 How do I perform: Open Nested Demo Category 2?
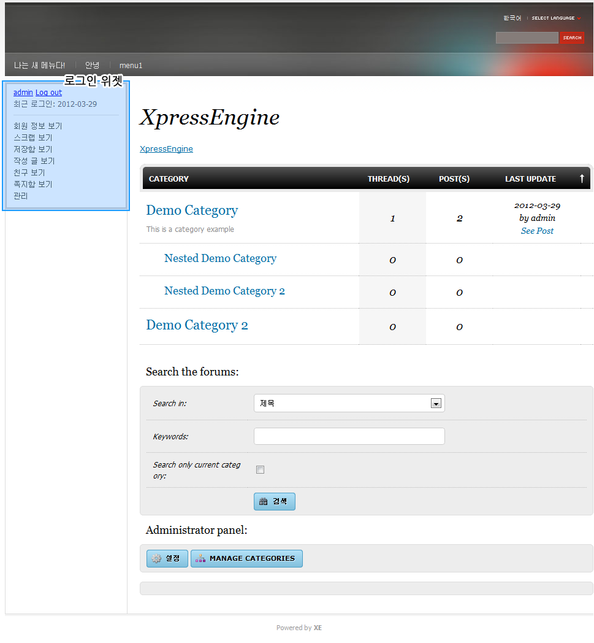tap(224, 291)
